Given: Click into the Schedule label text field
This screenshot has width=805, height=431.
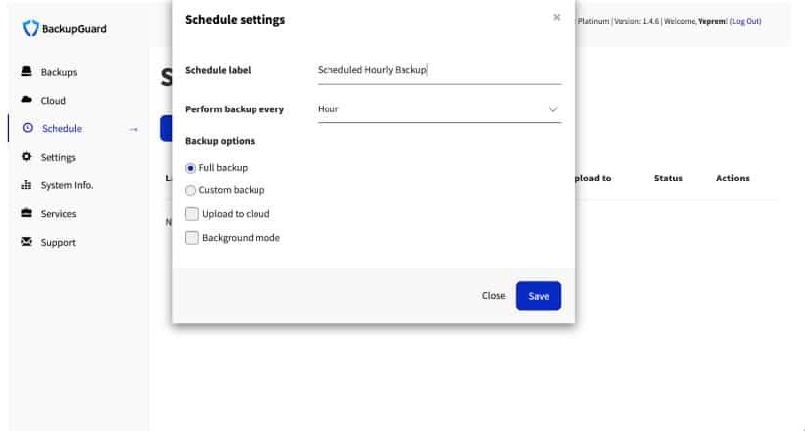Looking at the screenshot, I should 439,70.
